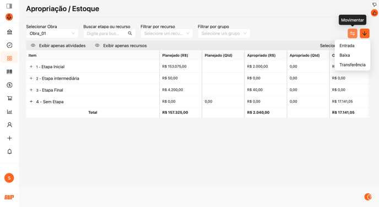This screenshot has height=207, width=379.
Task: Toggle Exibir apenas recursos
Action: pos(121,46)
